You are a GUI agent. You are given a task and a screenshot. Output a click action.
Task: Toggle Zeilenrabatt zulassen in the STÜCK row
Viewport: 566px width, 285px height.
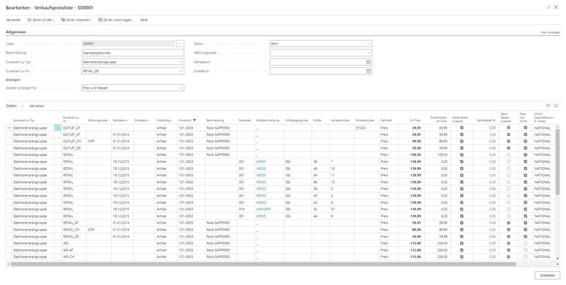click(461, 128)
